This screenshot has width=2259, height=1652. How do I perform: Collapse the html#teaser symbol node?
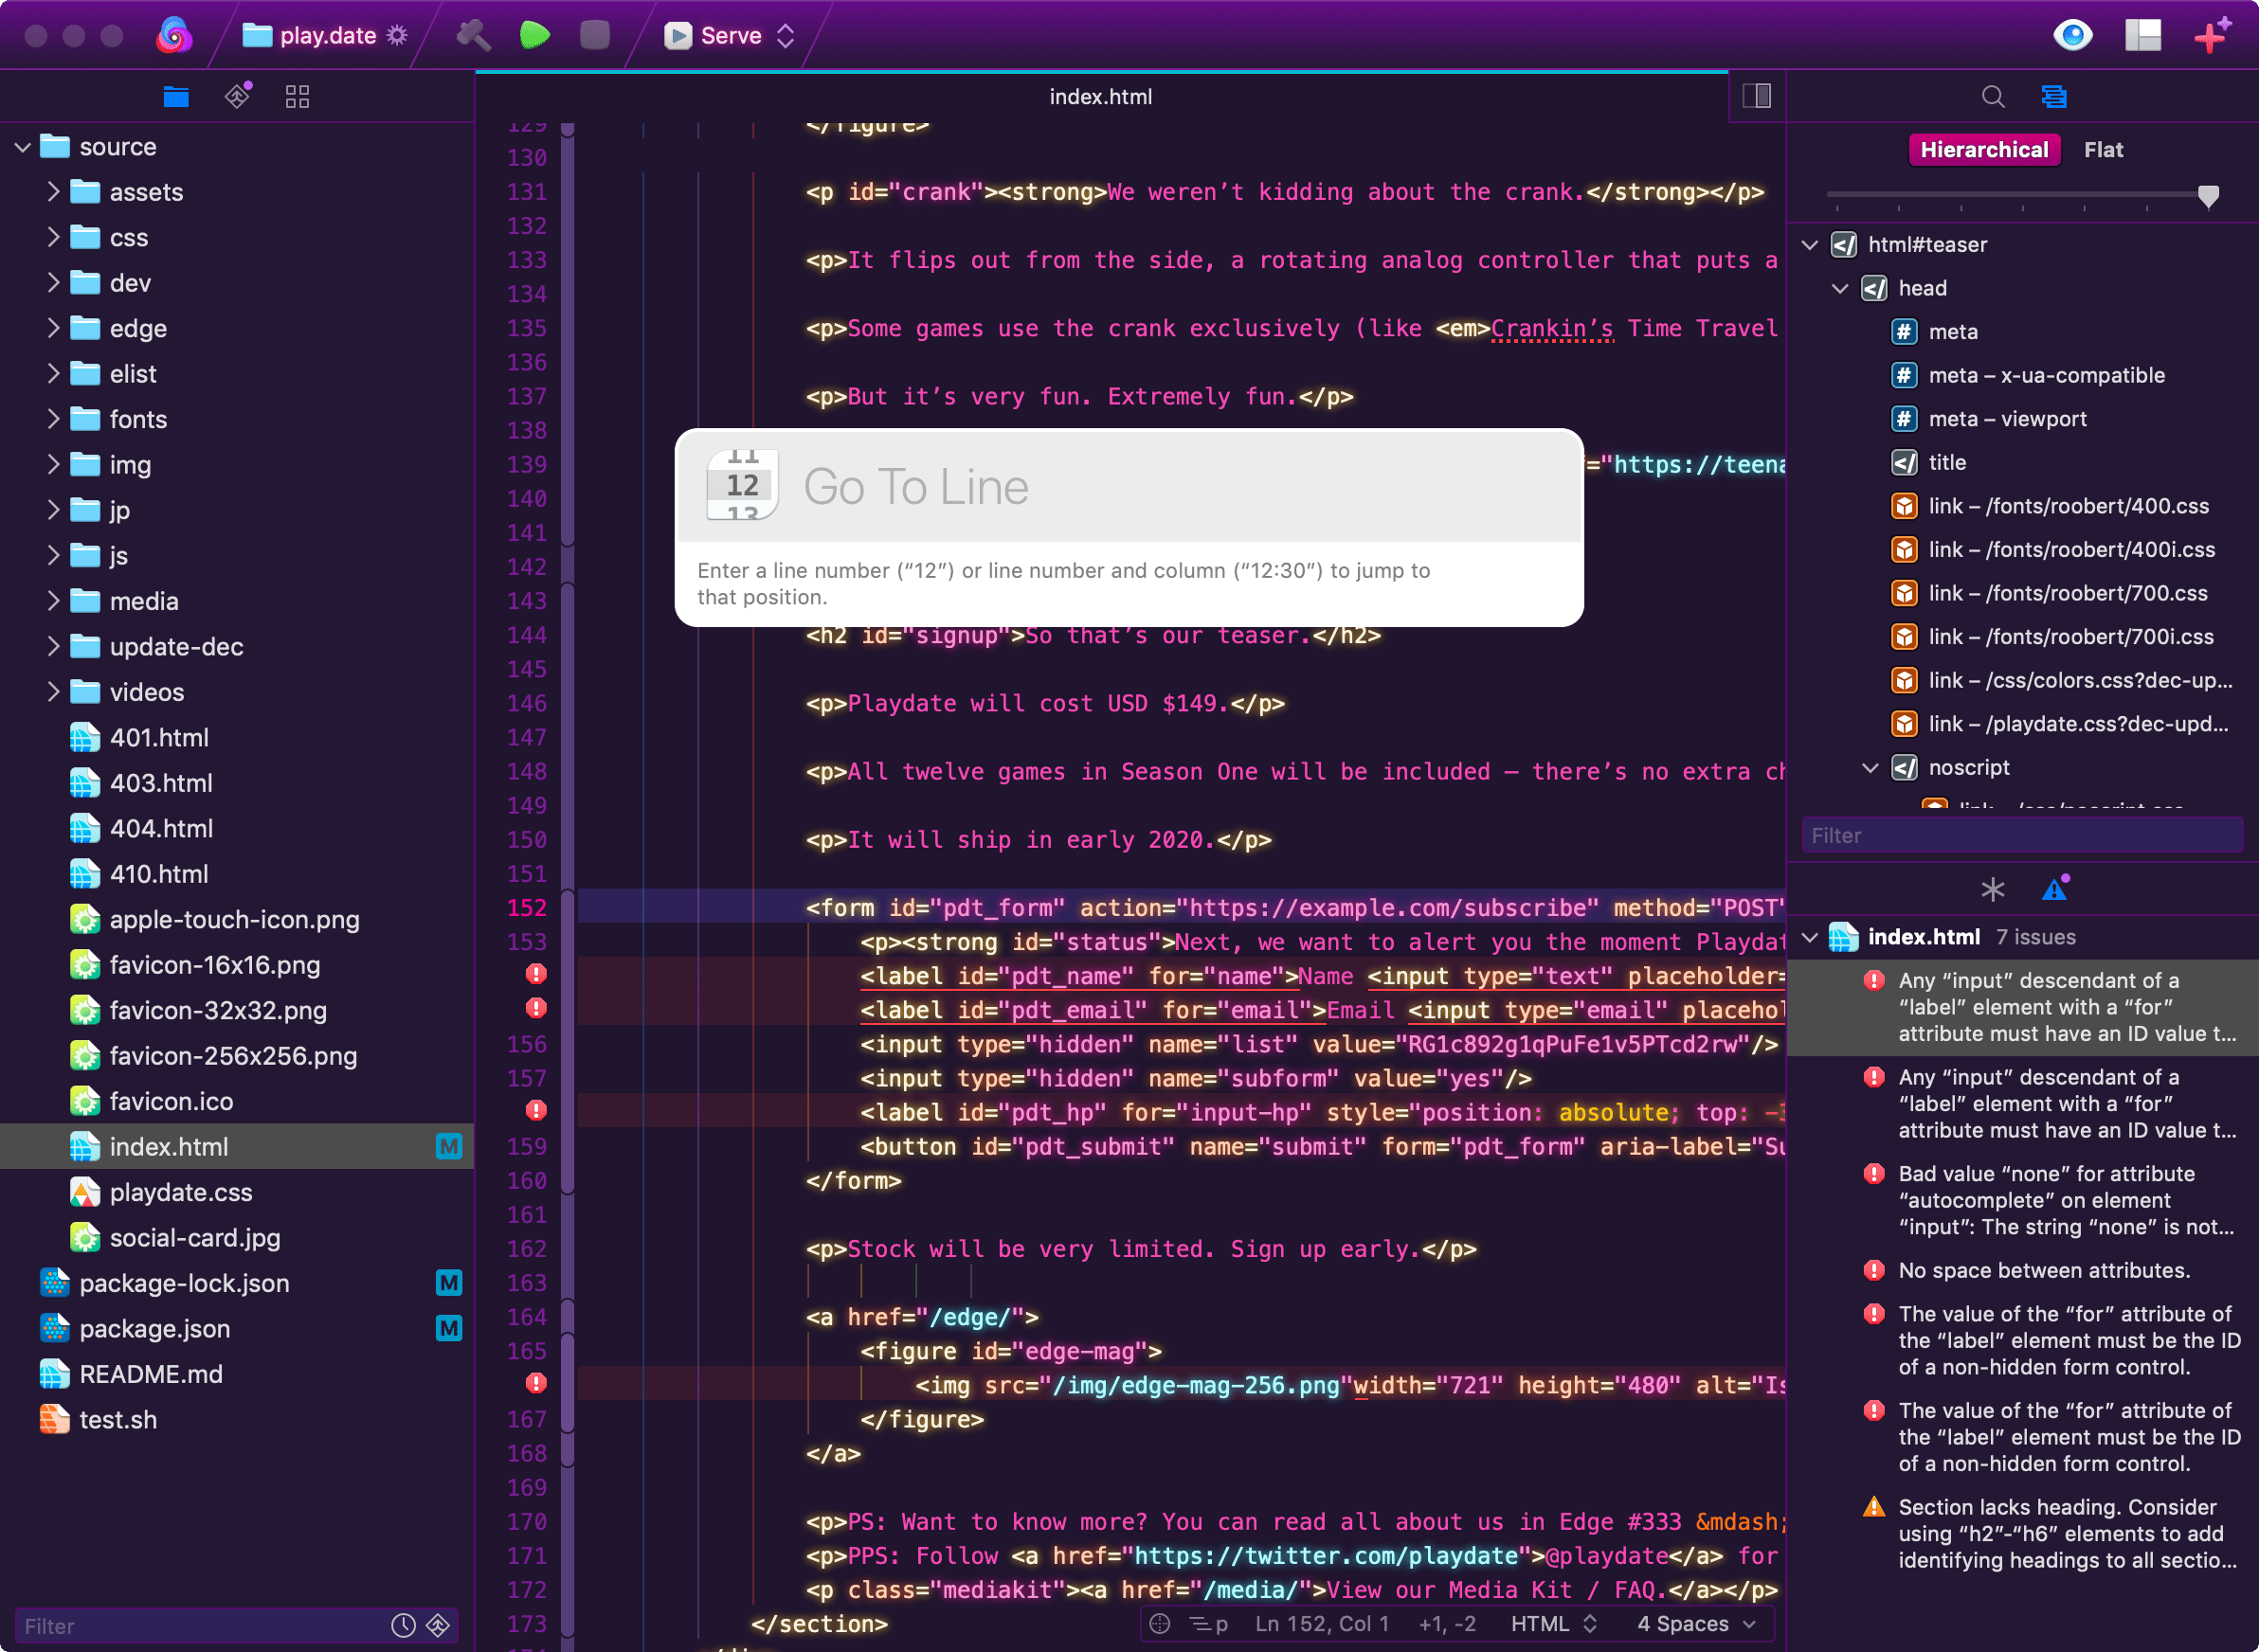[x=1810, y=245]
